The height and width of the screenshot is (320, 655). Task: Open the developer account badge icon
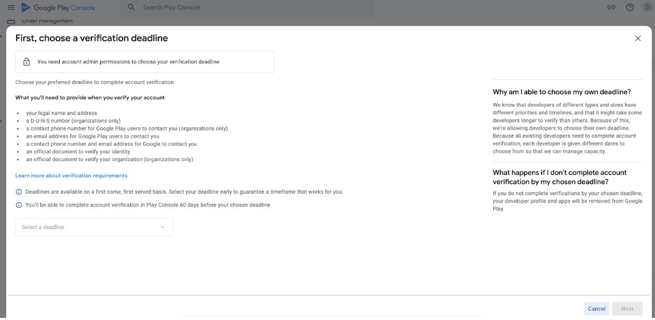click(x=647, y=7)
